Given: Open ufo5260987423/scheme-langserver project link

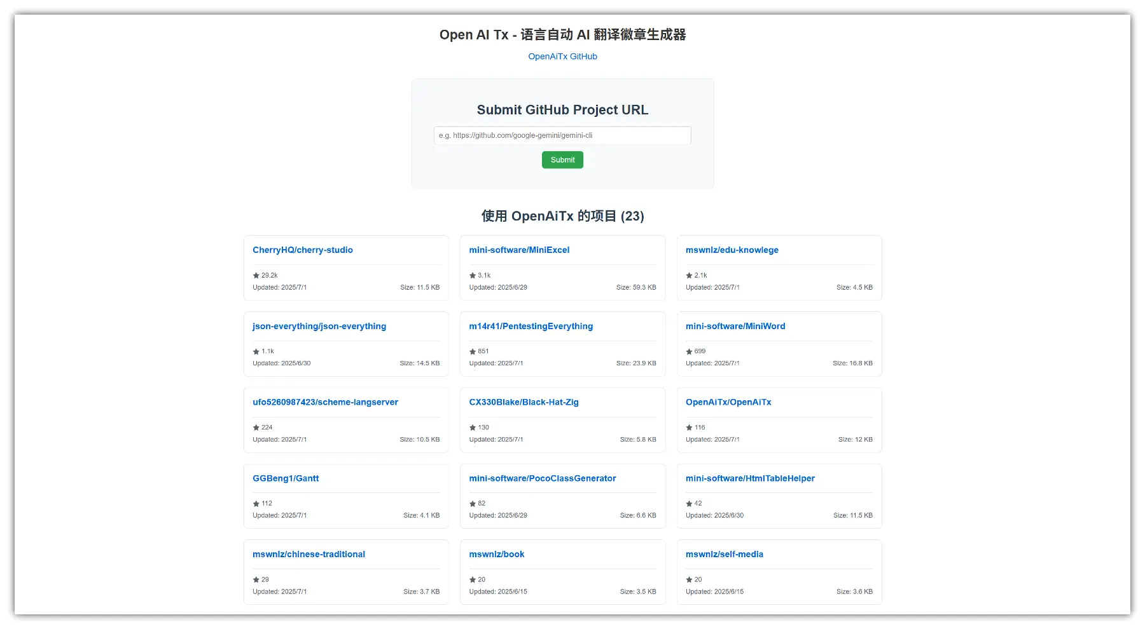Looking at the screenshot, I should click(325, 402).
